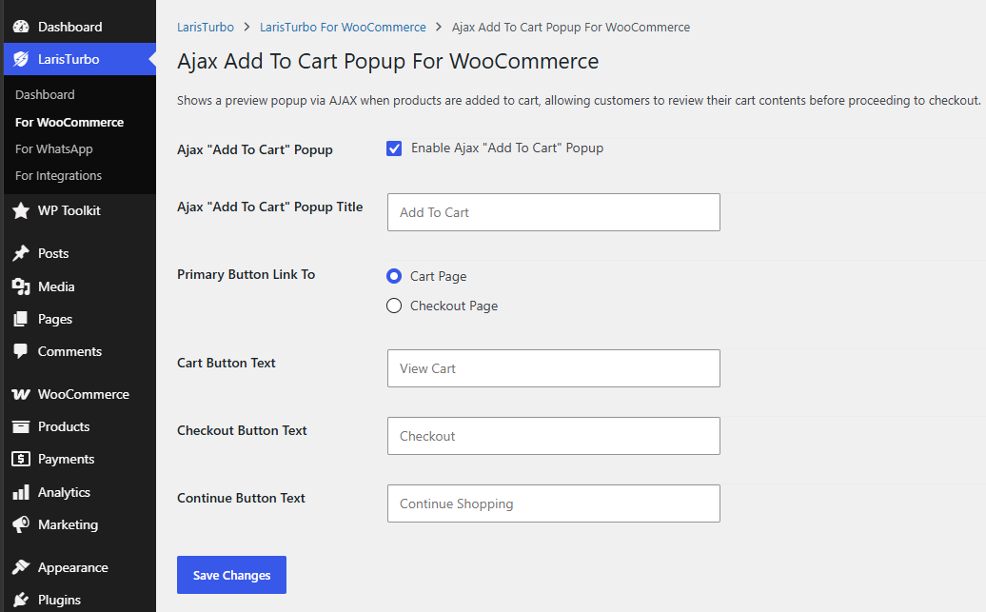This screenshot has width=986, height=612.
Task: Open the WooCommerce menu
Action: click(x=80, y=394)
